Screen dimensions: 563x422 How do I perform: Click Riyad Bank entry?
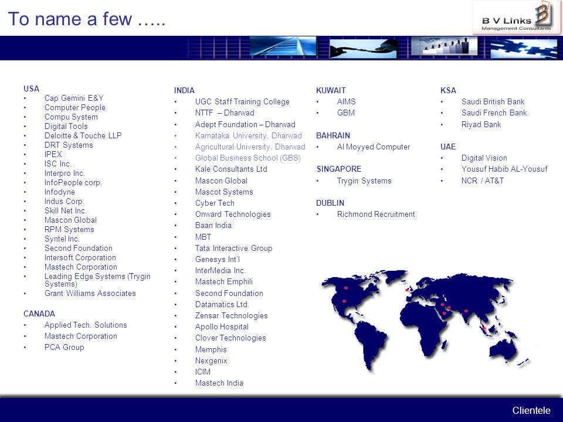[x=481, y=124]
